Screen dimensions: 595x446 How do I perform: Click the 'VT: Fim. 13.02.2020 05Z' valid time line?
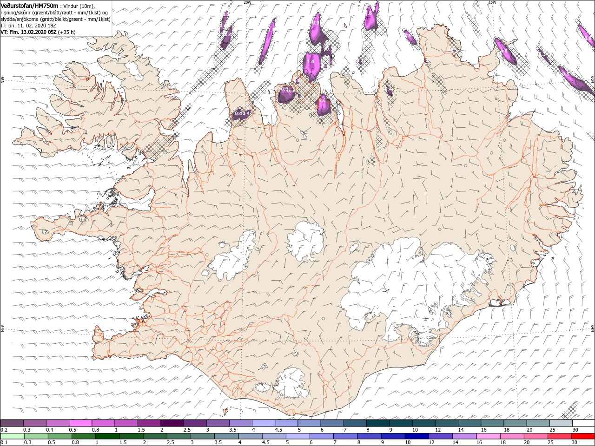coord(38,32)
